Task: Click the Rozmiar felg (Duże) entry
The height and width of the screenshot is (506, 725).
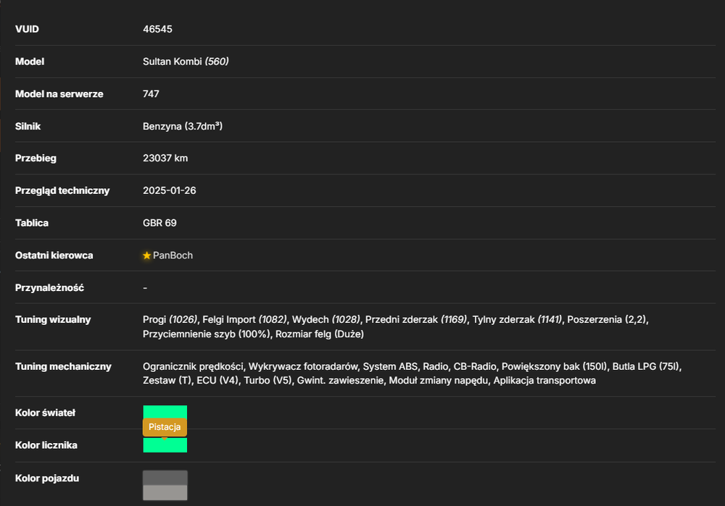Action: pos(320,334)
